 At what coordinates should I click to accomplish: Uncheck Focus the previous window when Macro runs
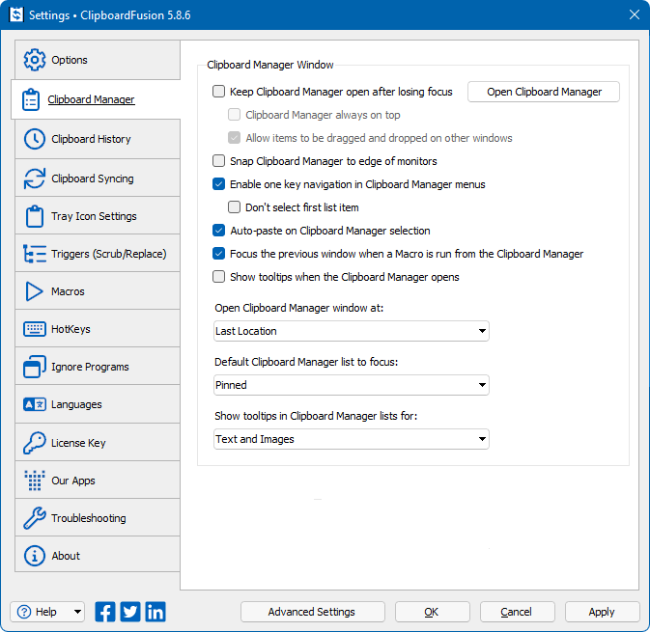[218, 254]
